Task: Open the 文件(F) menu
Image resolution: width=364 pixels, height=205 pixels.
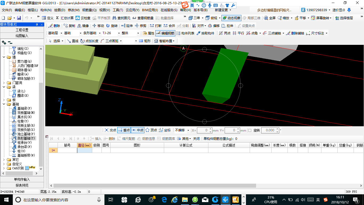Action: 7,10
